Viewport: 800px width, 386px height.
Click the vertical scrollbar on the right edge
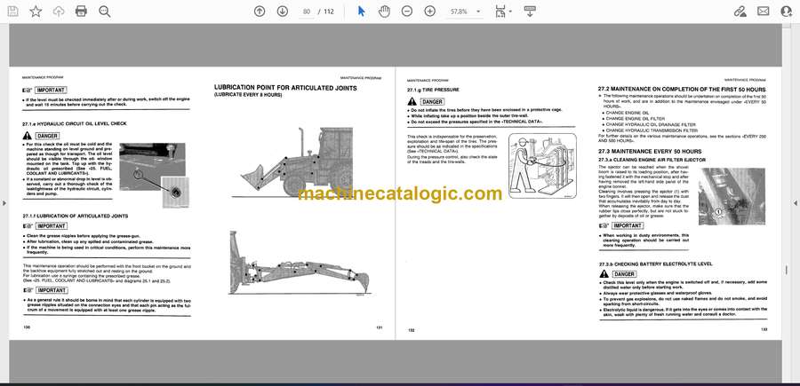pos(787,204)
